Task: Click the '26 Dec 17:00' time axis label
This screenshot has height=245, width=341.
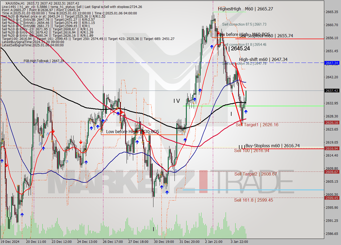Action: 113,242
